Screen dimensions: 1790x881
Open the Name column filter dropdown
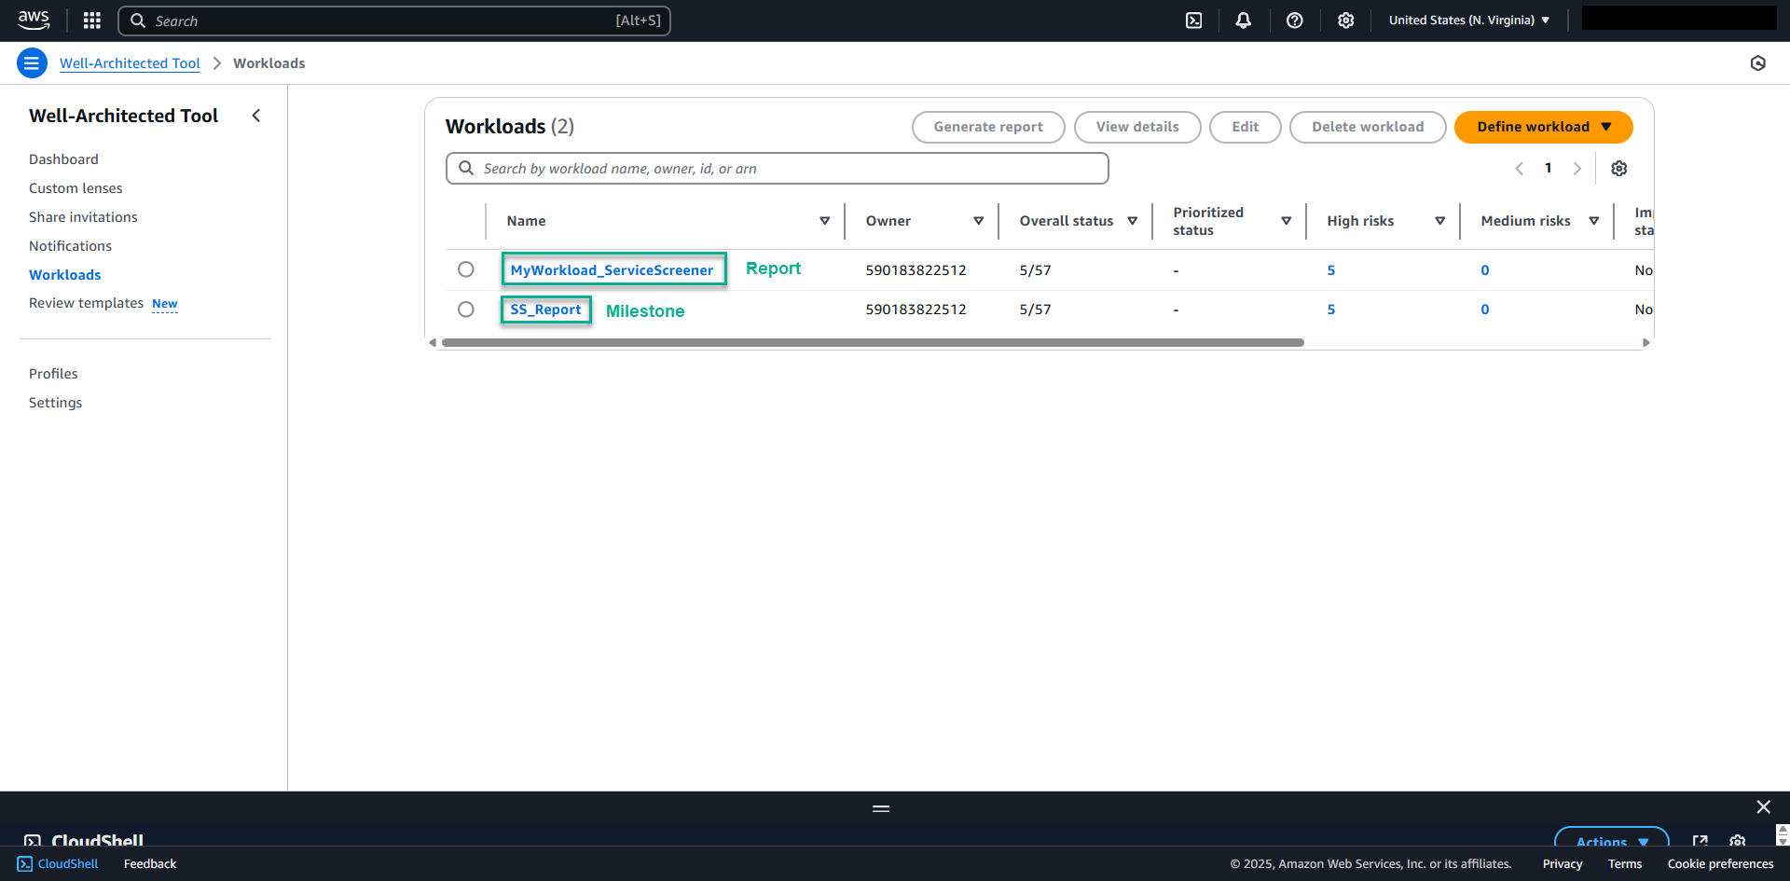pos(824,221)
